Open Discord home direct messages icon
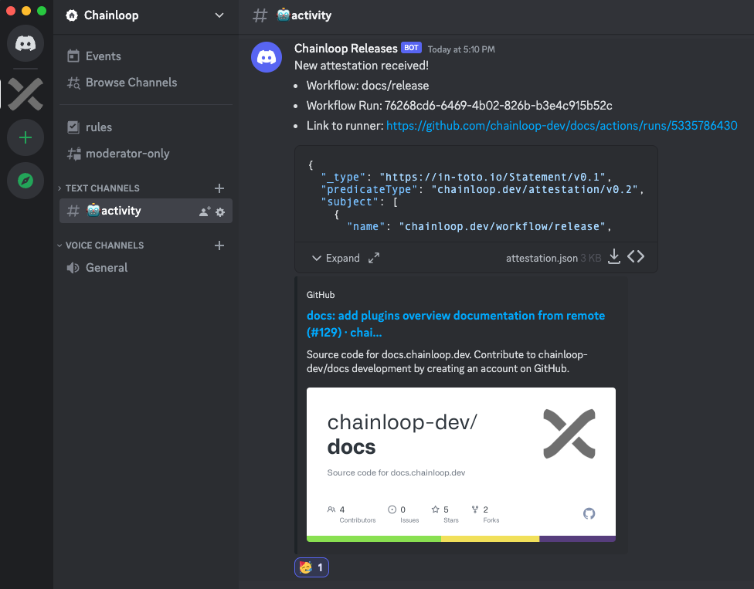754x589 pixels. [x=25, y=43]
